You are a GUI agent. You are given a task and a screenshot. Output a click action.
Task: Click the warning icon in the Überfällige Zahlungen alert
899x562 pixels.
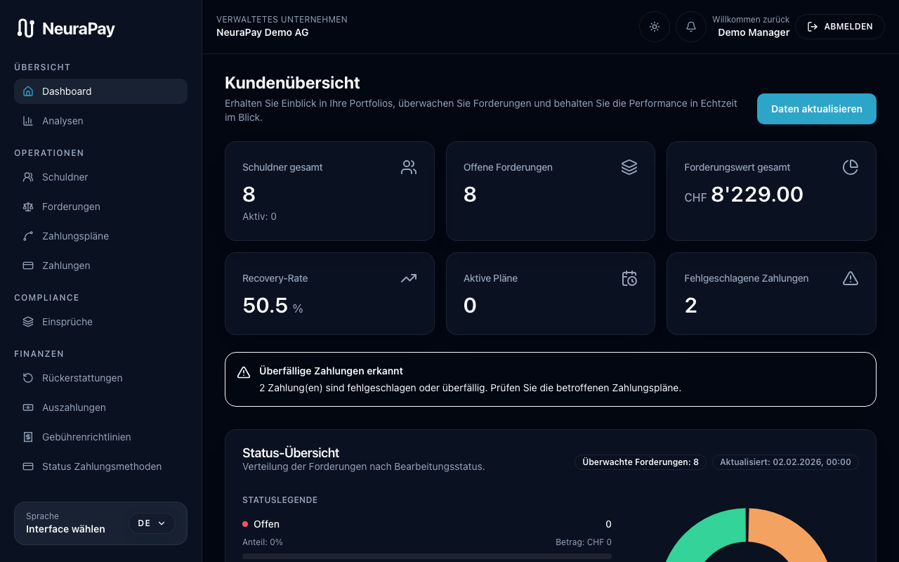(244, 372)
